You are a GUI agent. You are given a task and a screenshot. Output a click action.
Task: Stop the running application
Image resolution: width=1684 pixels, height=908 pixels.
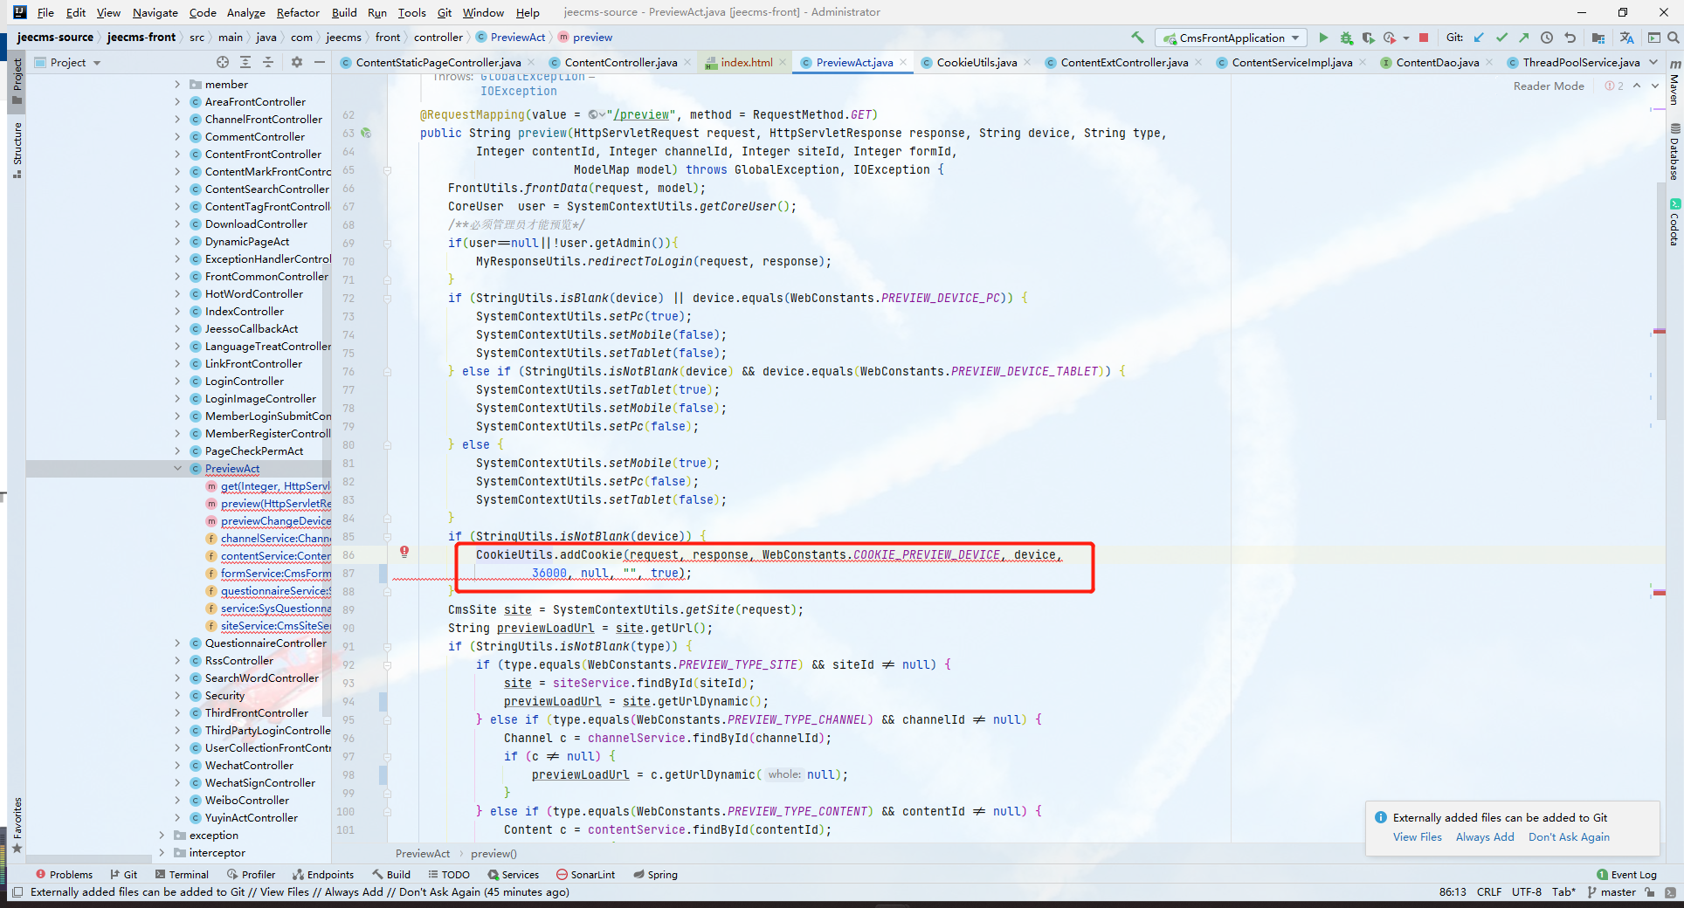click(1424, 38)
